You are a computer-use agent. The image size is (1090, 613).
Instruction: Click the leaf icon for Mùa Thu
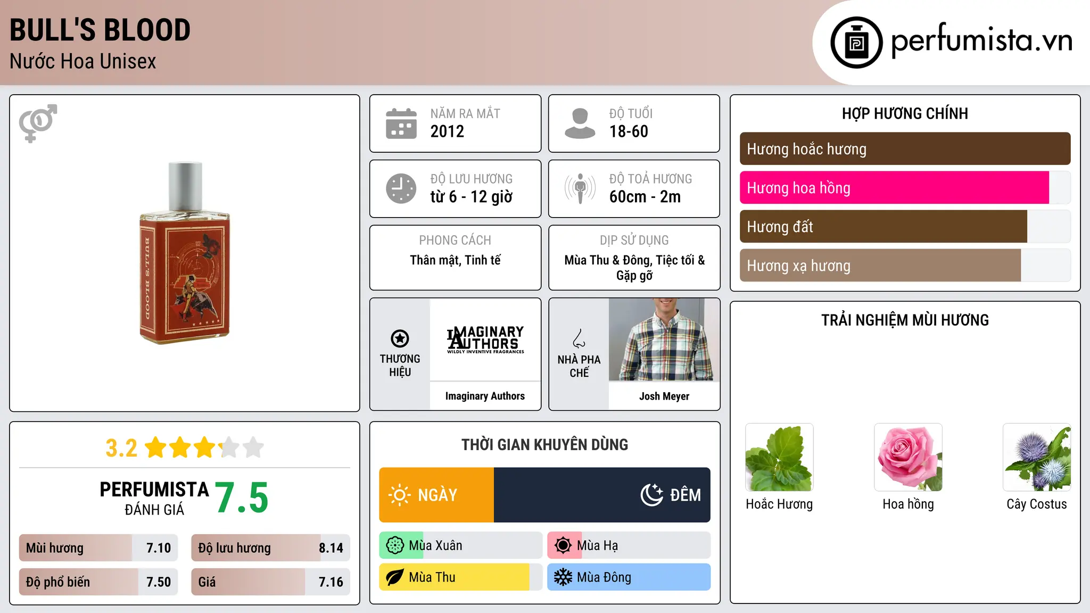395,577
